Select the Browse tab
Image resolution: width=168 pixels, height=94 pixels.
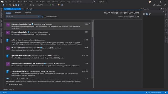(8, 13)
